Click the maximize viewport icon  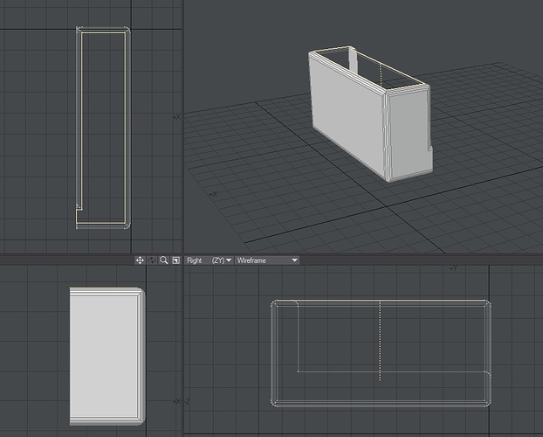coord(175,260)
